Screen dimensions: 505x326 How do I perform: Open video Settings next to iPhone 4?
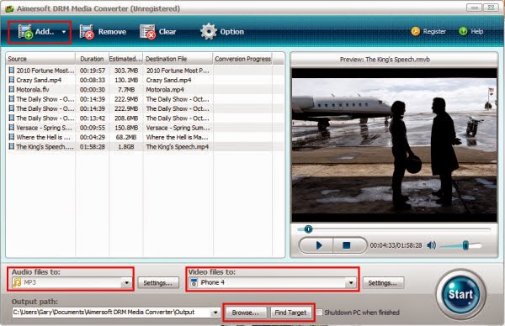pyautogui.click(x=383, y=283)
